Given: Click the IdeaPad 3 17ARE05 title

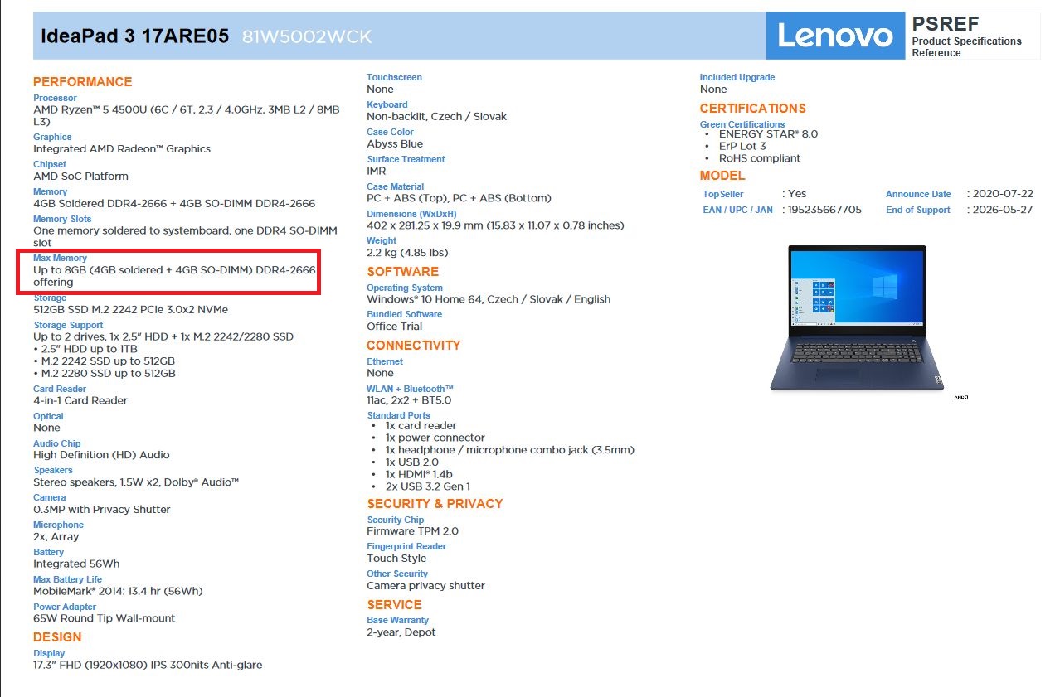Looking at the screenshot, I should point(135,36).
